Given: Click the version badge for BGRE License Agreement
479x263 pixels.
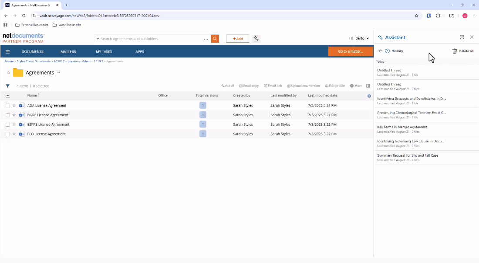Looking at the screenshot, I should [203, 115].
